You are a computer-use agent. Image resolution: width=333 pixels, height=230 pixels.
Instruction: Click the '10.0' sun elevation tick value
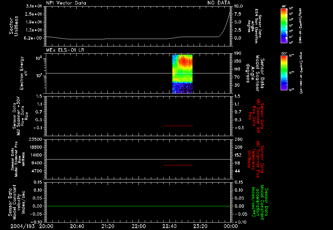click(x=238, y=6)
